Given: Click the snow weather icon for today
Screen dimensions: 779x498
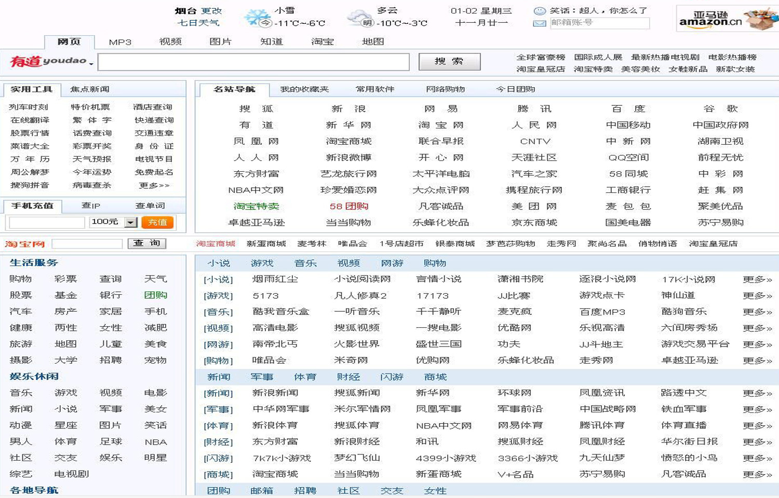Looking at the screenshot, I should point(257,17).
